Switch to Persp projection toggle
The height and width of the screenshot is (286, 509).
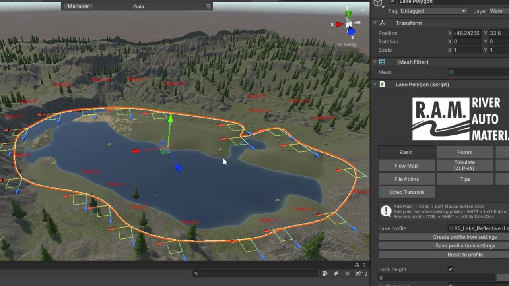[348, 44]
